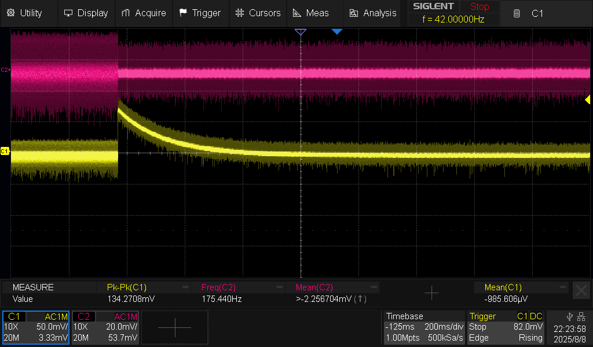Image resolution: width=593 pixels, height=347 pixels.
Task: Open the Analysis menu
Action: (374, 13)
